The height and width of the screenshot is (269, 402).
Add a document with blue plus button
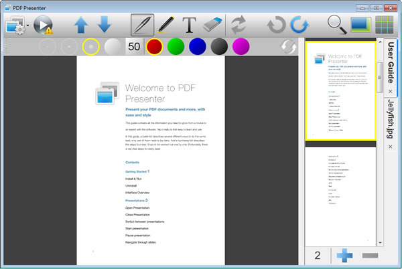(x=344, y=256)
